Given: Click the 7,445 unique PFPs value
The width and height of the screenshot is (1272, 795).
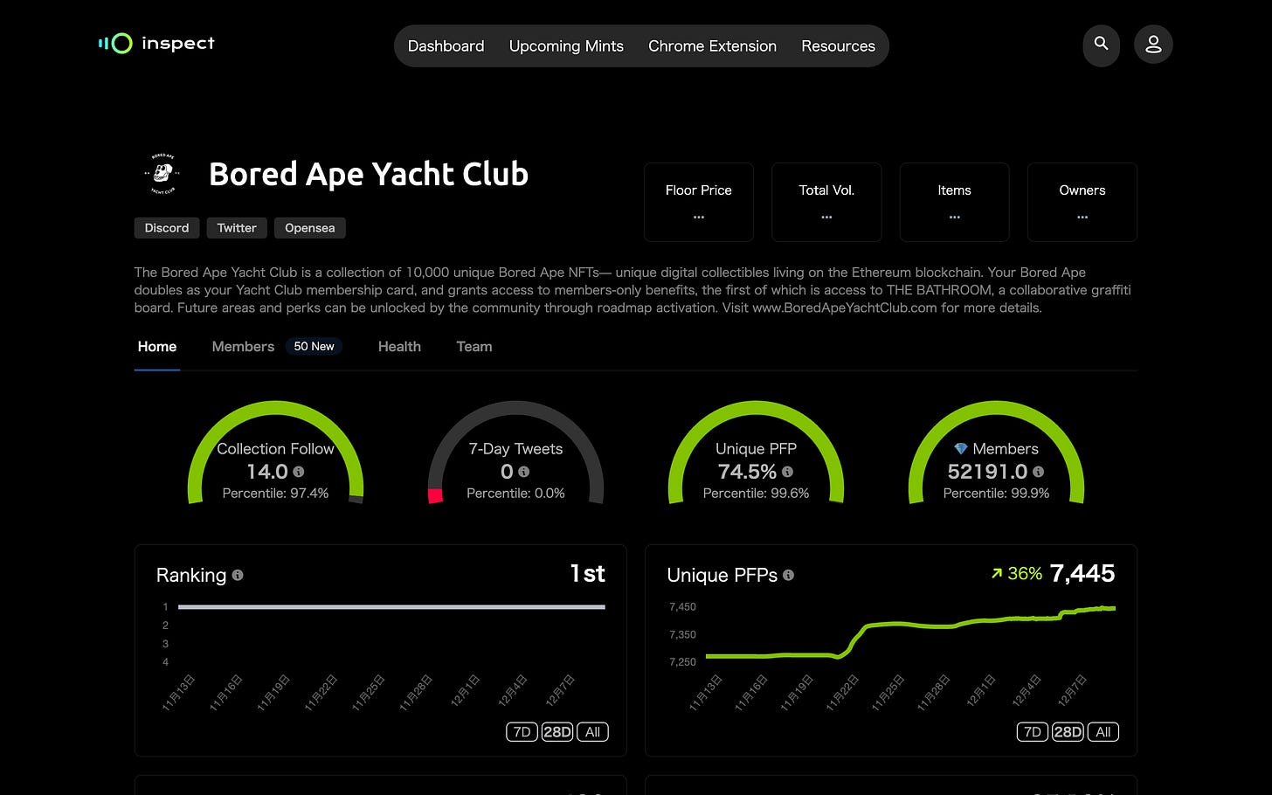Looking at the screenshot, I should (x=1082, y=573).
